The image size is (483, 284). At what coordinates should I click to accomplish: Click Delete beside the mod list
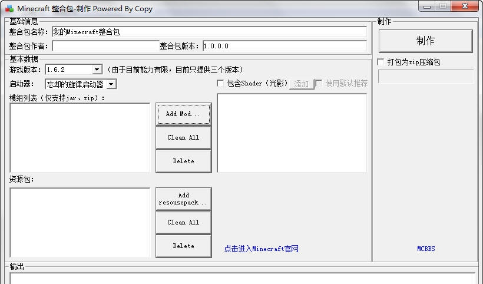coord(184,161)
